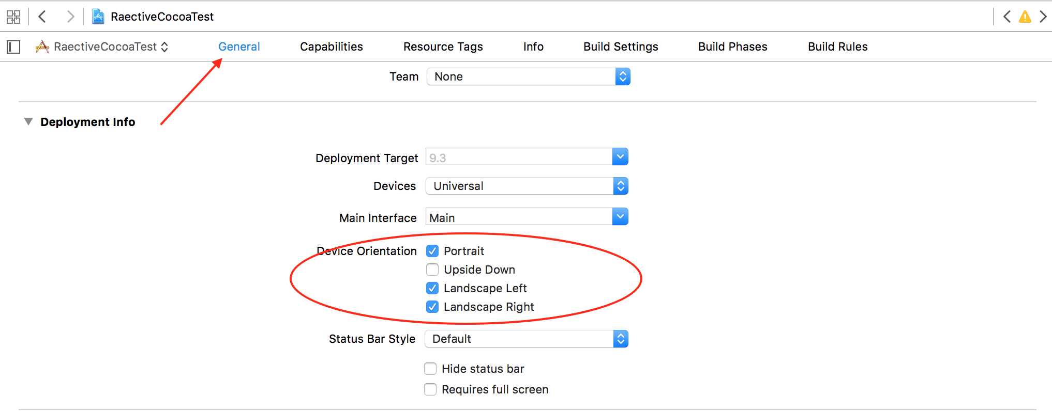
Task: Enable the Hide status bar checkbox
Action: pyautogui.click(x=430, y=369)
